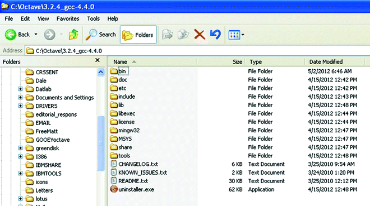Image resolution: width=370 pixels, height=206 pixels.
Task: Select the libexec folder icon
Action: point(114,113)
